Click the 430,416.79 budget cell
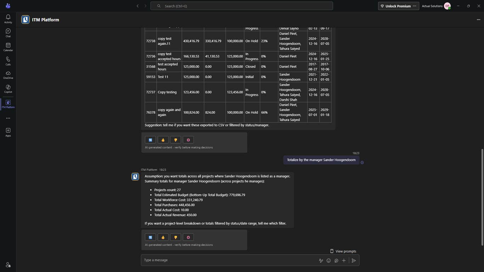Image resolution: width=484 pixels, height=272 pixels. 193,41
